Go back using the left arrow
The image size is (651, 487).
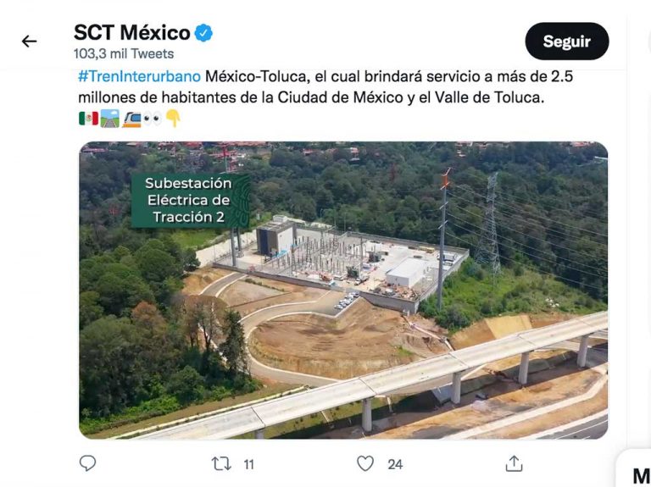coord(29,41)
